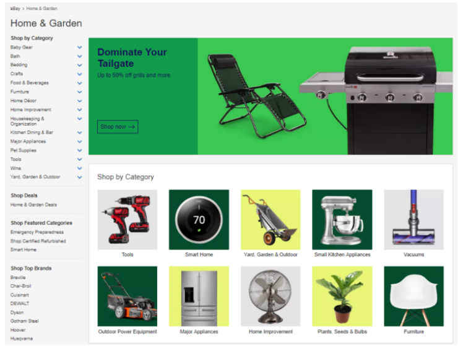The width and height of the screenshot is (458, 346).
Task: Expand the Baby Gear category chevron
Action: pyautogui.click(x=79, y=47)
